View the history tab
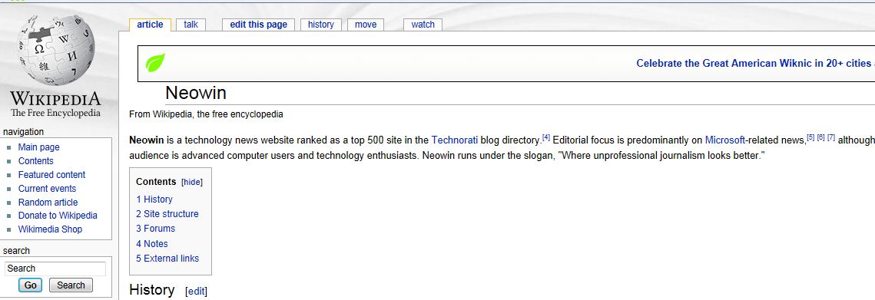875x300 pixels. click(x=321, y=25)
